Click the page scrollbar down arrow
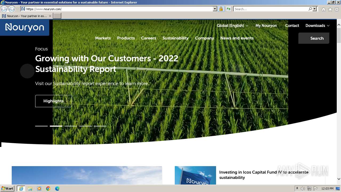This screenshot has width=341, height=192. point(339,179)
